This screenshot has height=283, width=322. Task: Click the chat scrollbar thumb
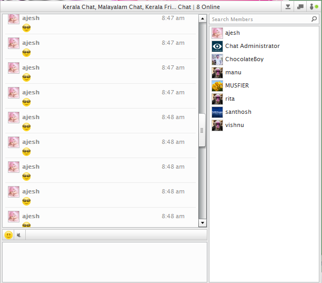tap(202, 130)
